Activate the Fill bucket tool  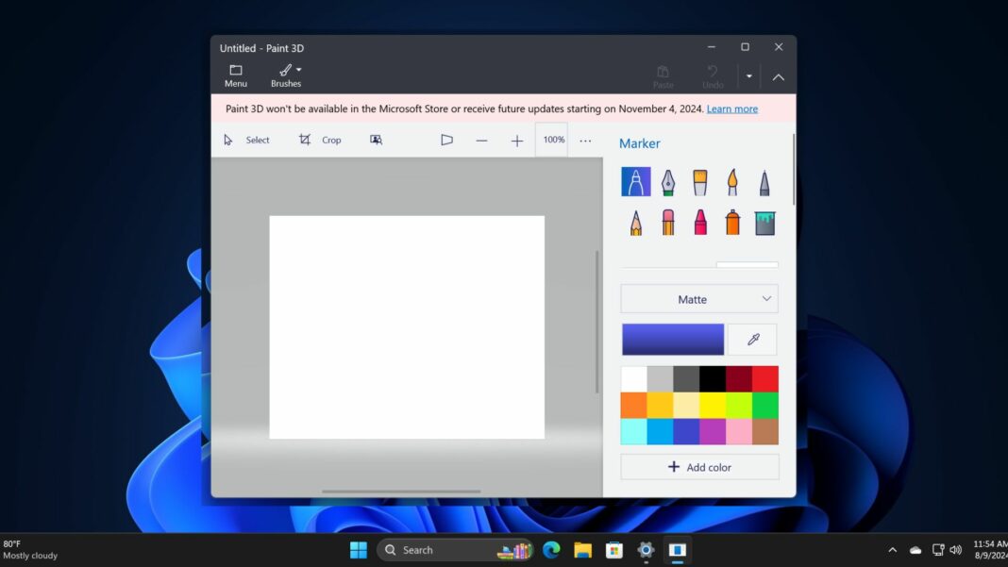coord(764,222)
